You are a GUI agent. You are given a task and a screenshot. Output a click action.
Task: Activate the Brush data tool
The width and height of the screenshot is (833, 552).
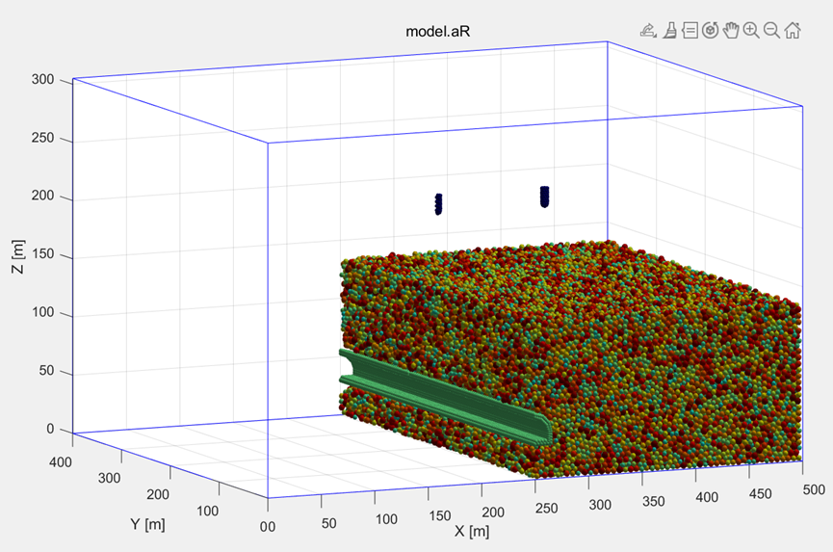click(669, 30)
